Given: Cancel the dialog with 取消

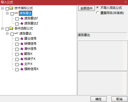Looking at the screenshot, I should coord(119,99).
